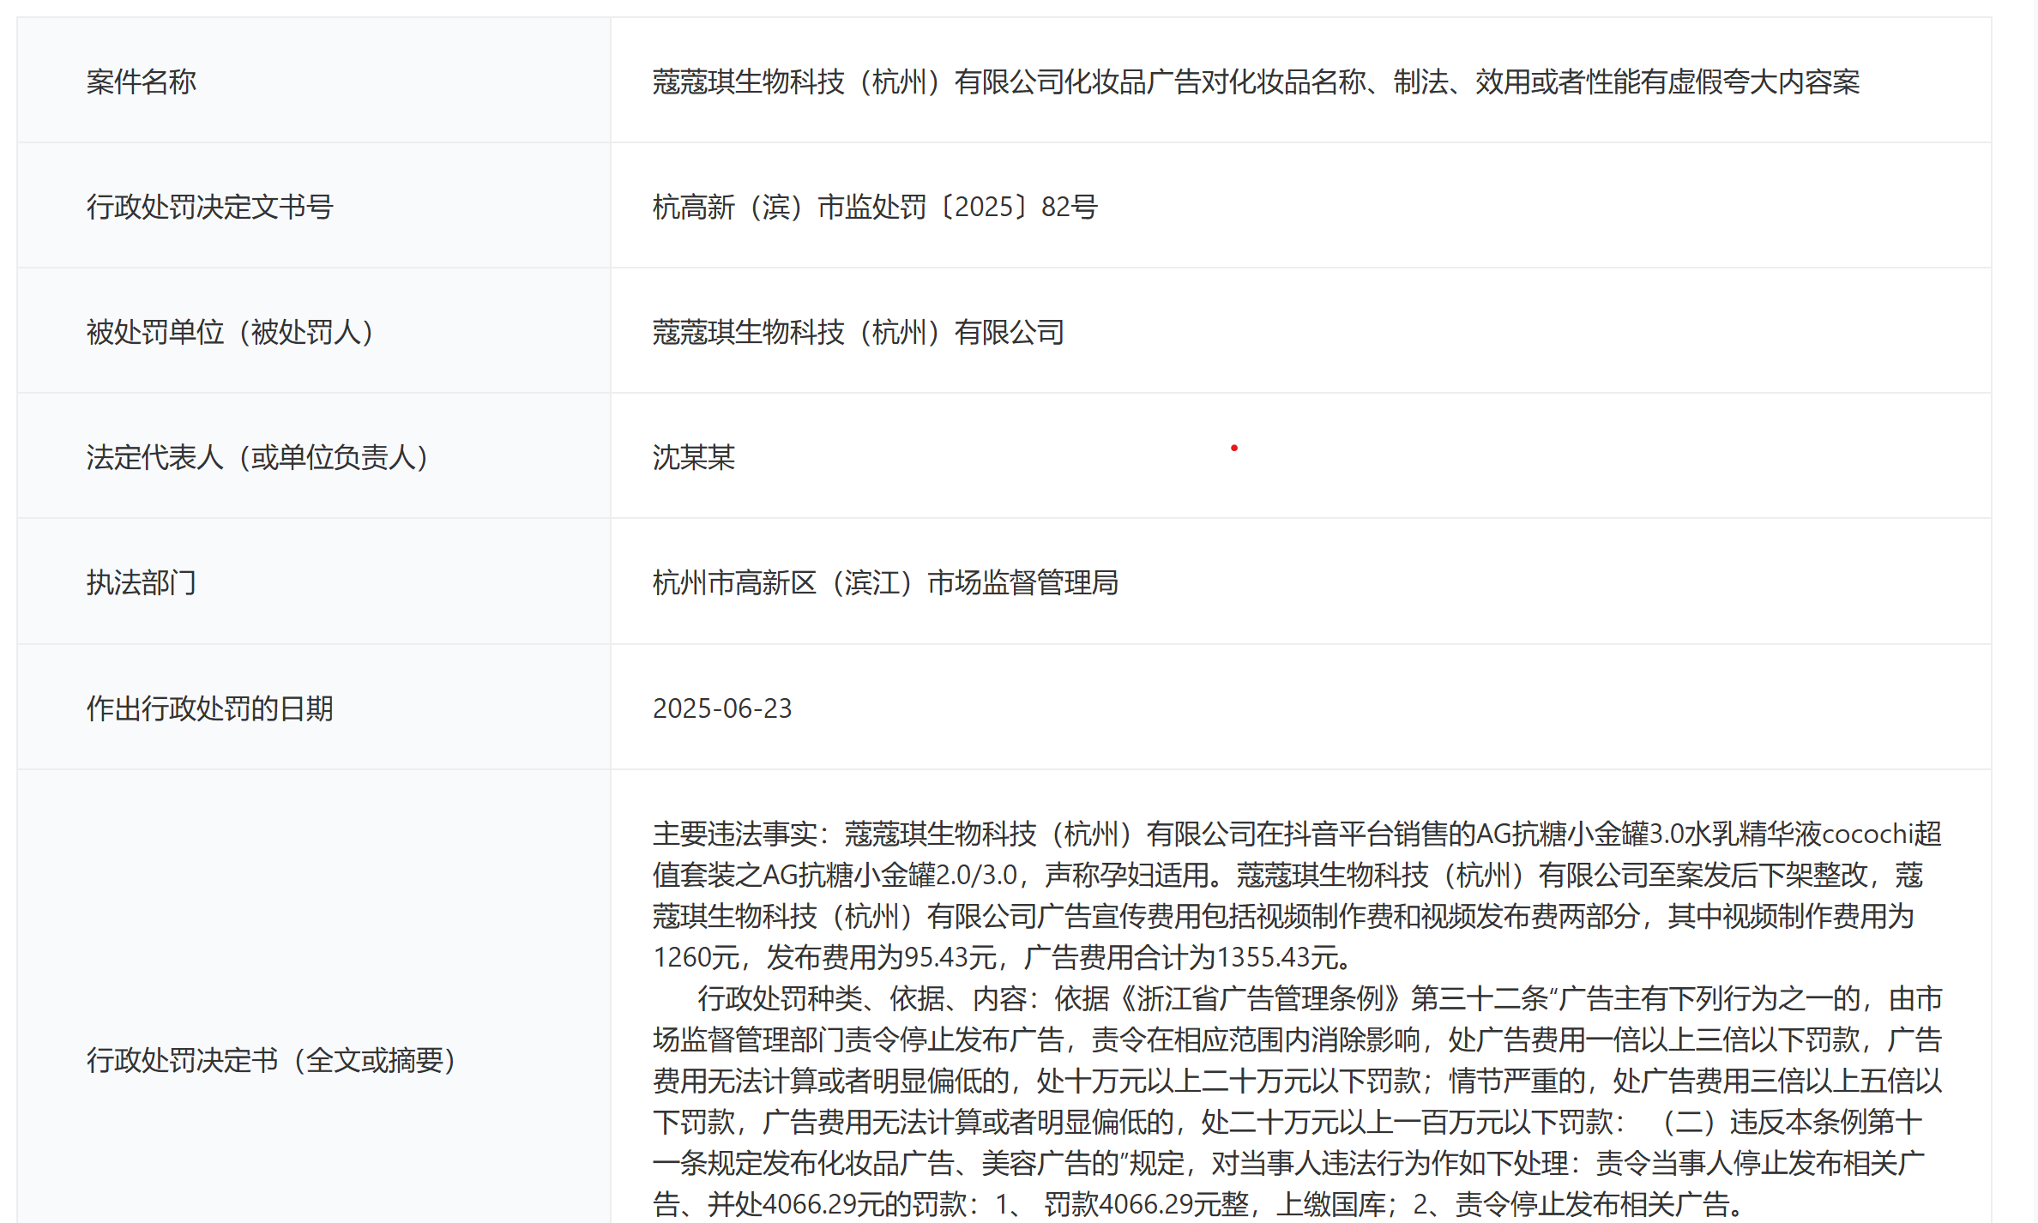Click the '作出行政处罚的日期' label
2038x1223 pixels.
pyautogui.click(x=209, y=708)
